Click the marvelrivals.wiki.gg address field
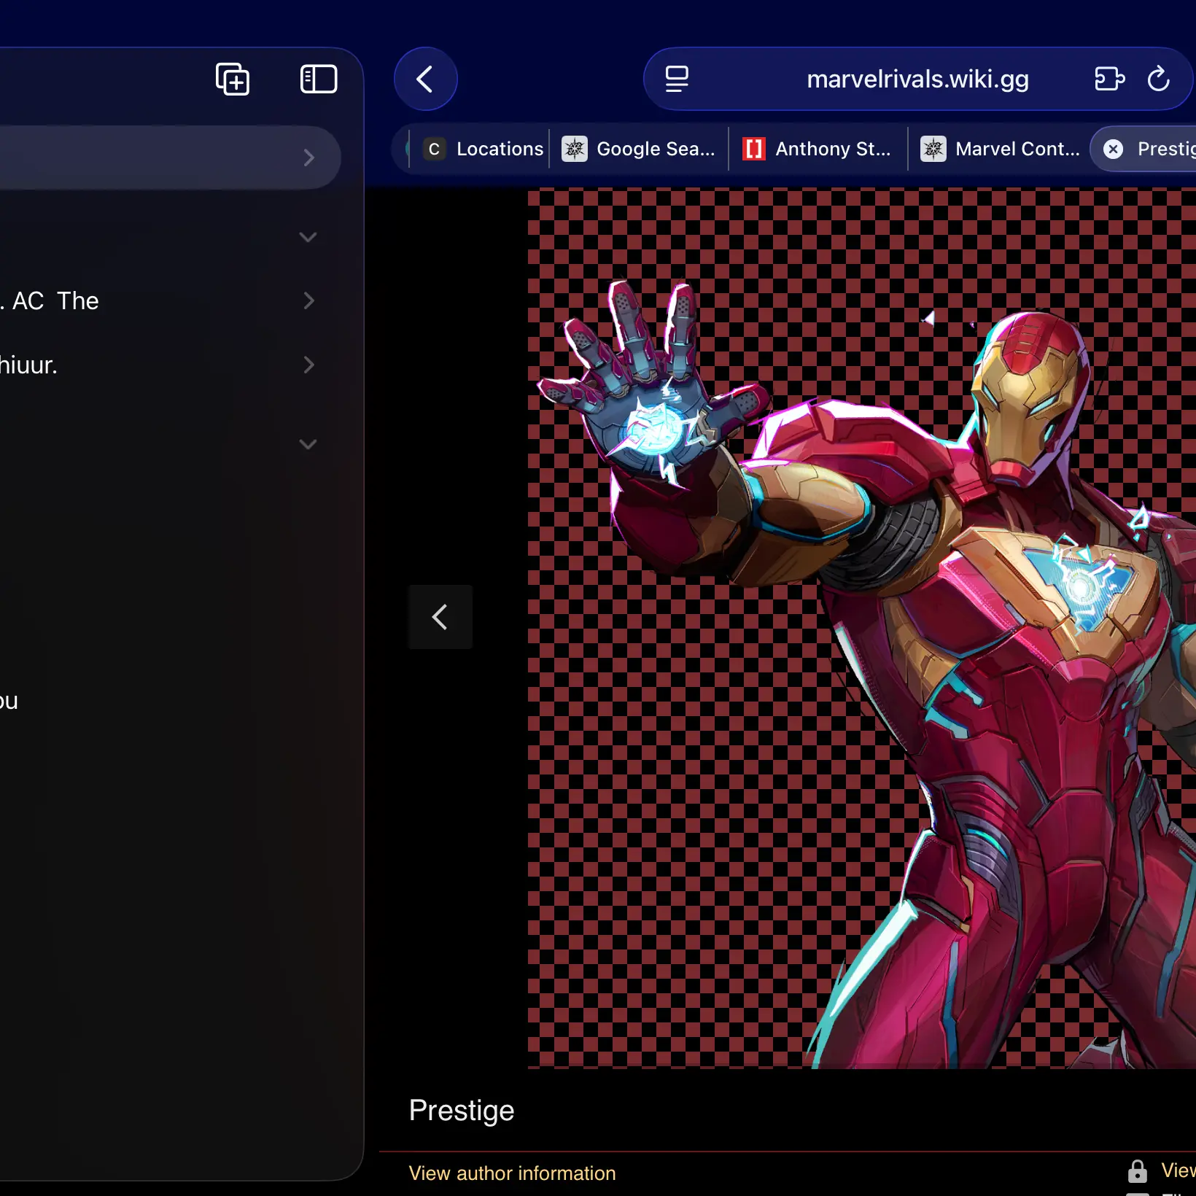Screen dimensions: 1196x1196 tap(917, 79)
